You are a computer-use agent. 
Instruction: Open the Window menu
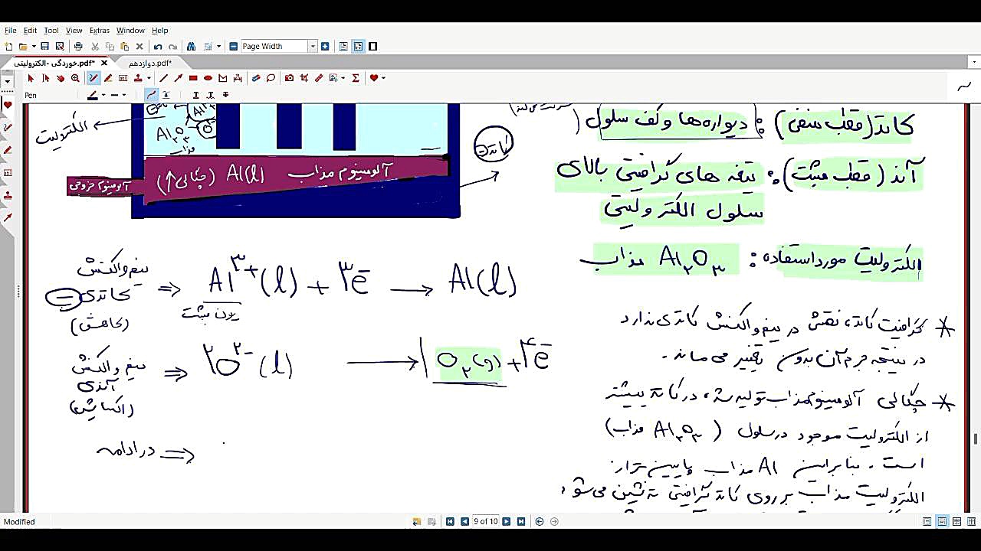[x=130, y=31]
